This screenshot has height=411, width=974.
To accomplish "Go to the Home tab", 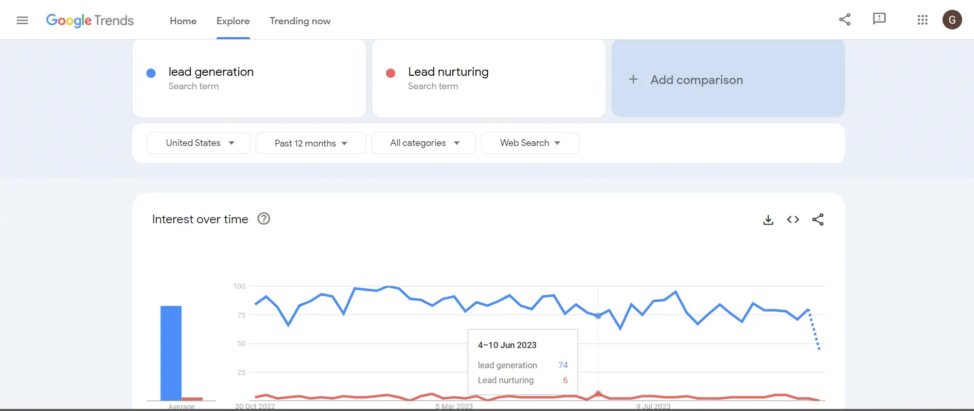I will pyautogui.click(x=183, y=21).
